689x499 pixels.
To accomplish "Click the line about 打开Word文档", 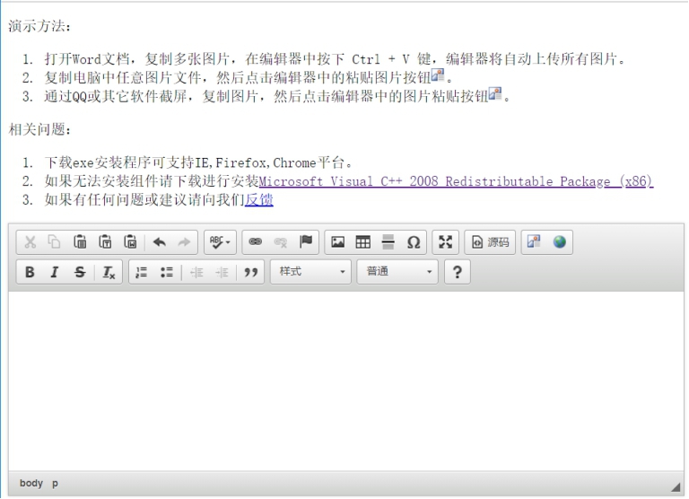I will (335, 59).
